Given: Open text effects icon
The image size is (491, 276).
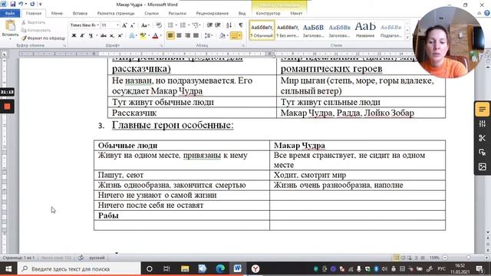Looking at the screenshot, I should click(x=132, y=36).
